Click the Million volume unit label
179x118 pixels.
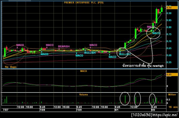click(x=172, y=95)
